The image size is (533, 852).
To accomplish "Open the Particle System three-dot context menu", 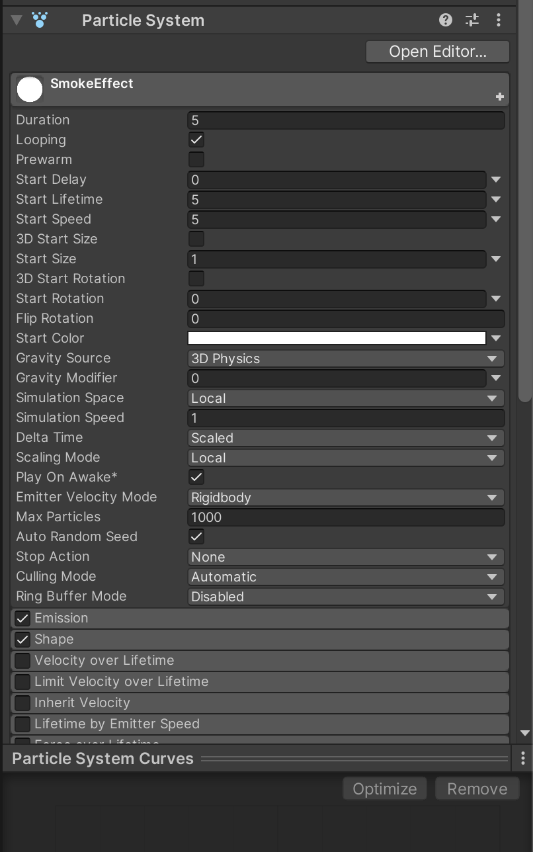I will tap(499, 21).
